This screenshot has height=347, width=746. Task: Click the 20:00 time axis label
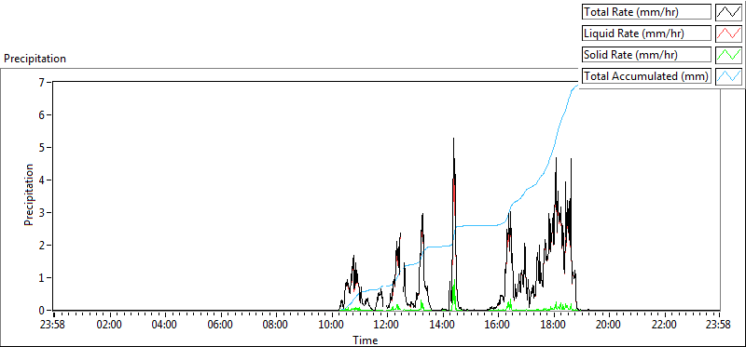click(x=609, y=325)
